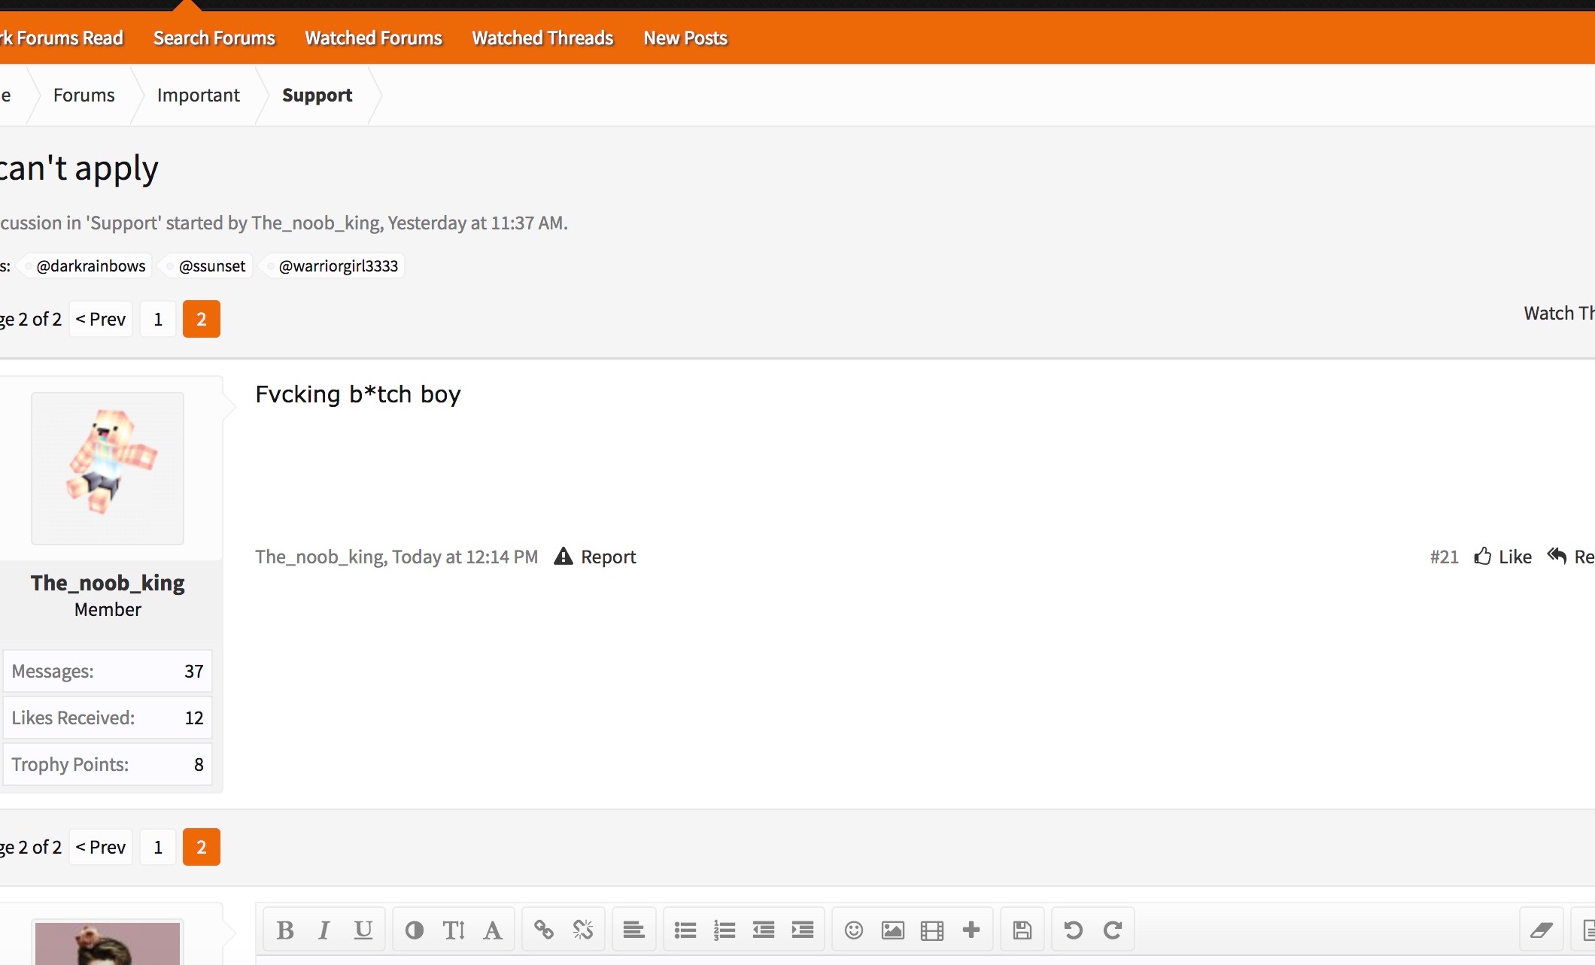1595x965 pixels.
Task: Open Watched Forums tab
Action: coord(373,38)
